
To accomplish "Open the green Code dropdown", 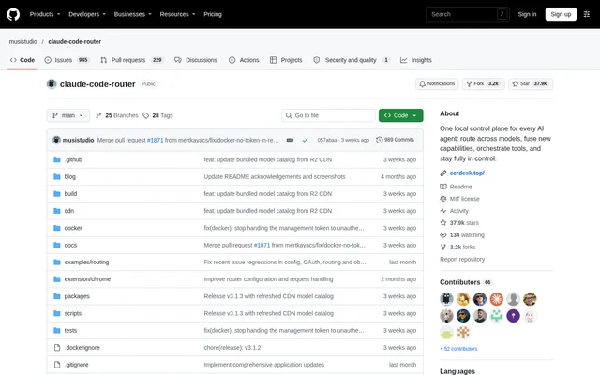I will pyautogui.click(x=400, y=115).
